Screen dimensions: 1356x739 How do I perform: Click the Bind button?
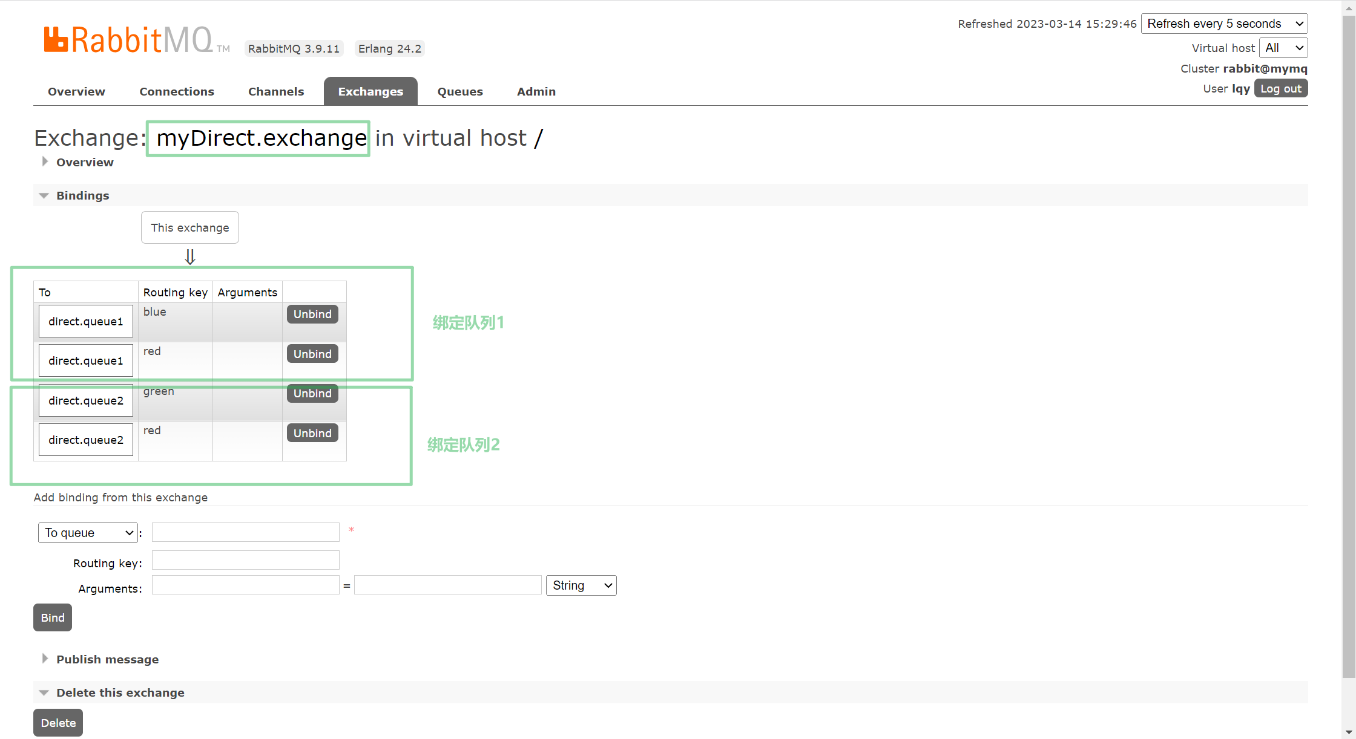53,617
